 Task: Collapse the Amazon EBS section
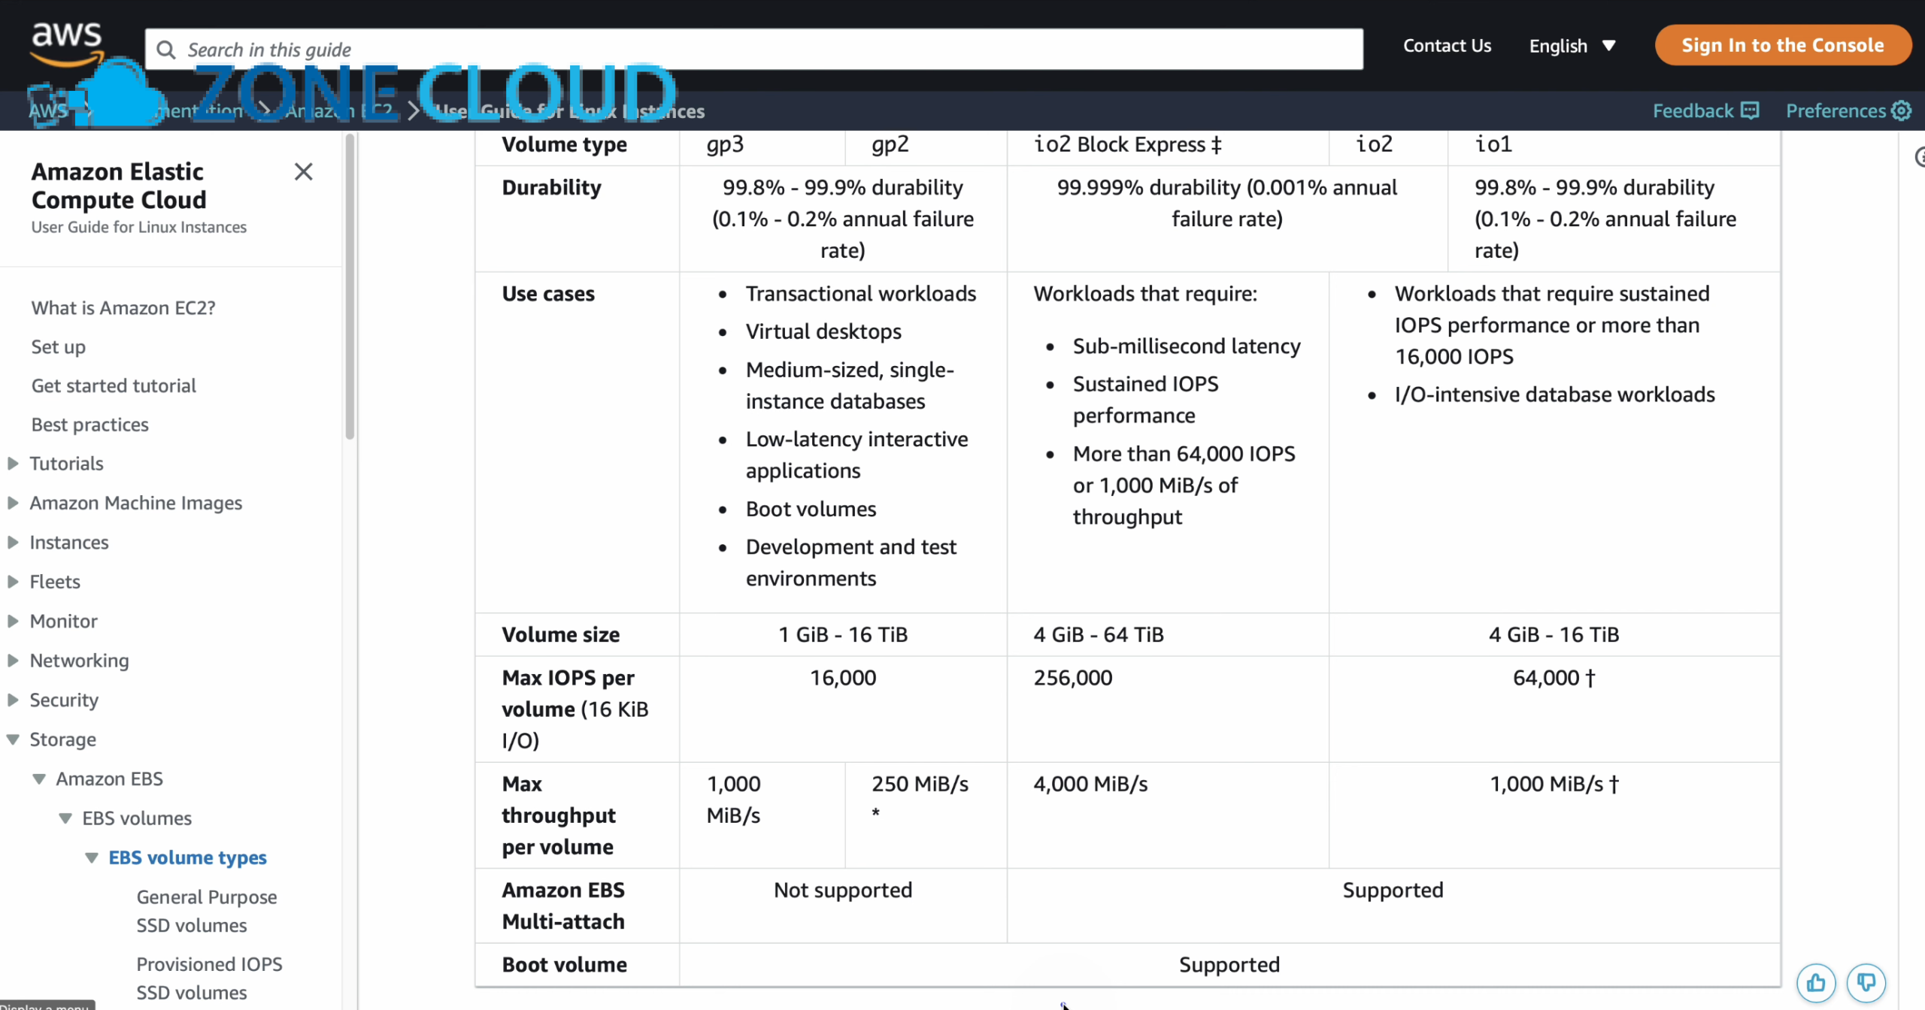pos(39,779)
